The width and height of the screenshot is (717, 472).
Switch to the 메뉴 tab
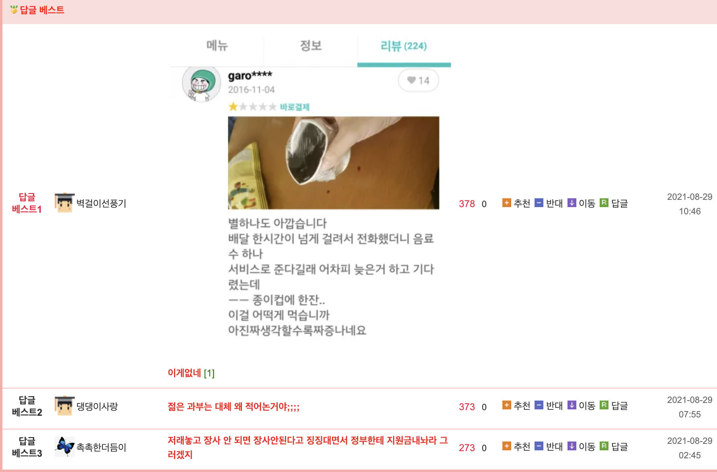pyautogui.click(x=217, y=46)
